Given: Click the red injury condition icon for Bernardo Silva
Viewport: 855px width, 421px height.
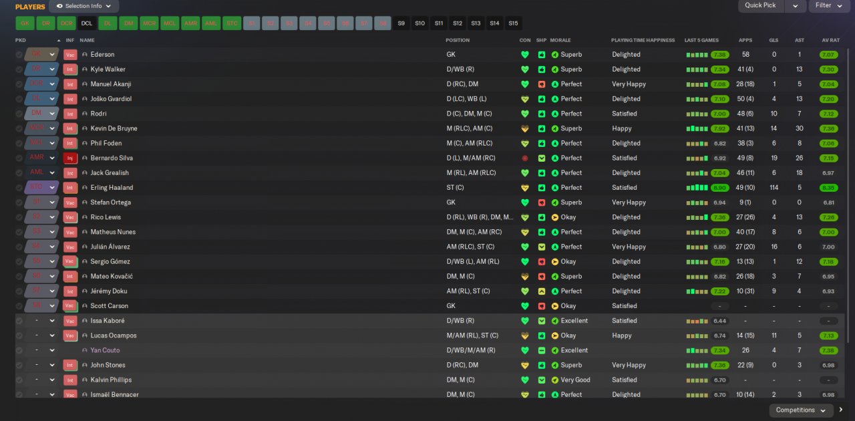Looking at the screenshot, I should (525, 158).
